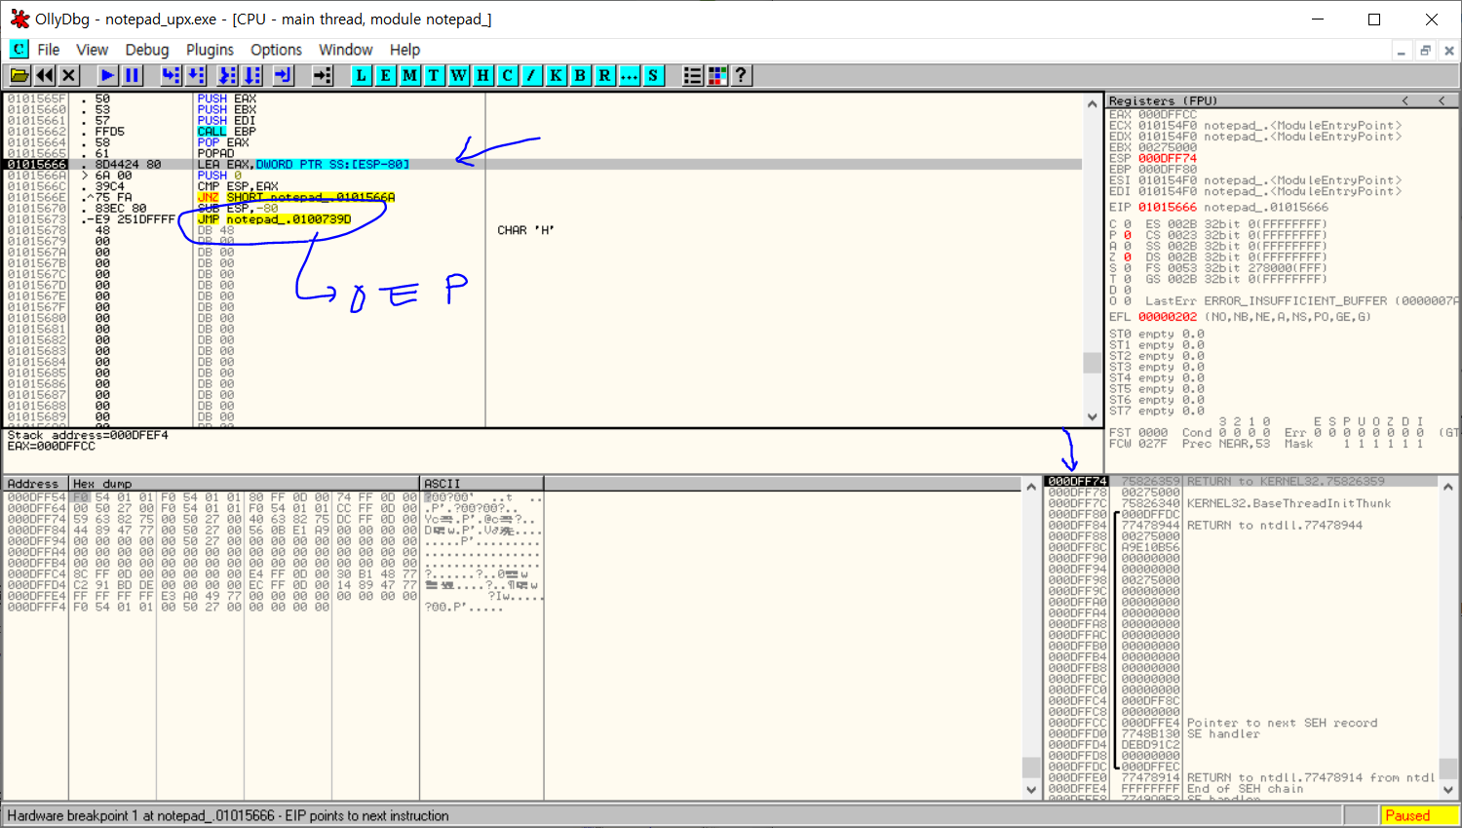This screenshot has width=1462, height=828.
Task: Restart the program with the rewind icon
Action: point(44,75)
